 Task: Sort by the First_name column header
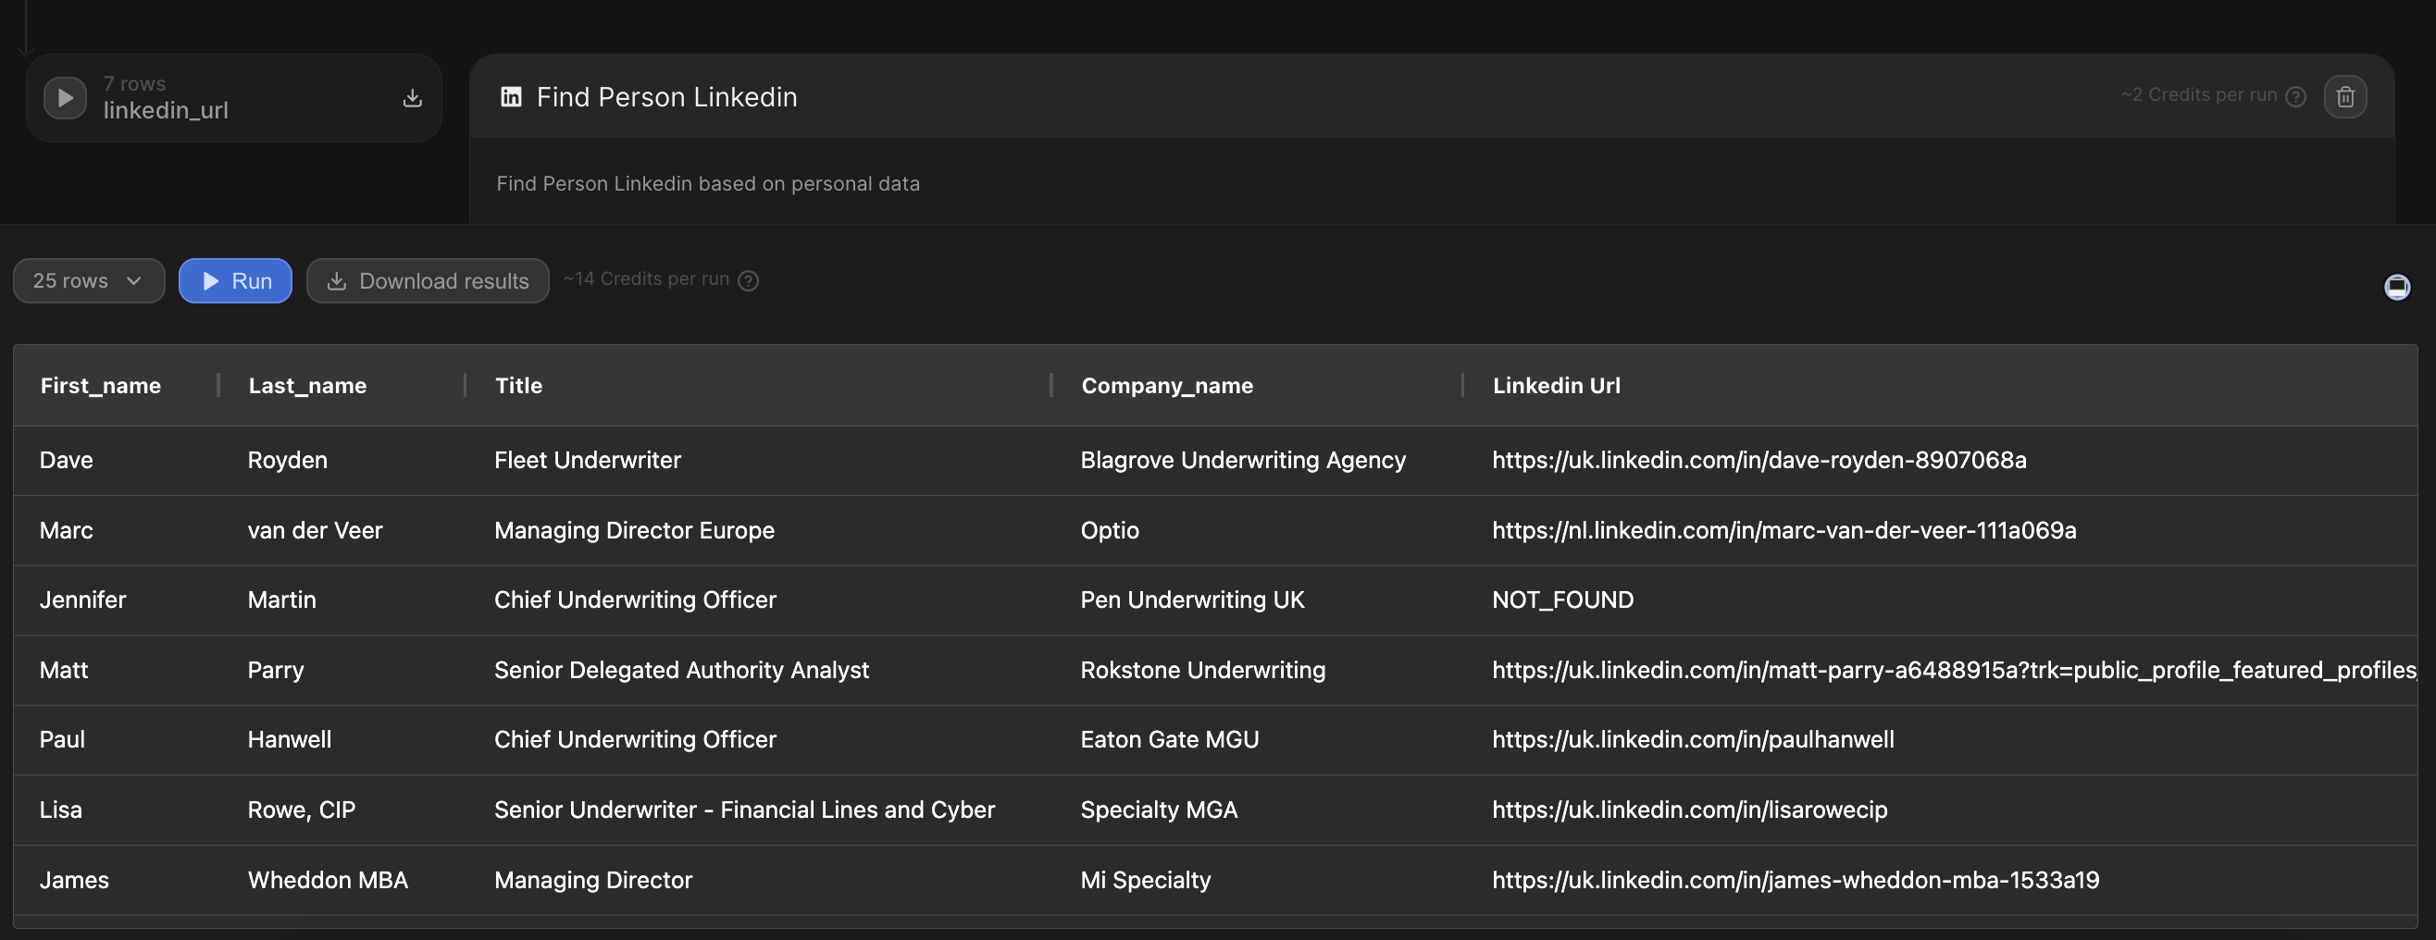click(100, 386)
